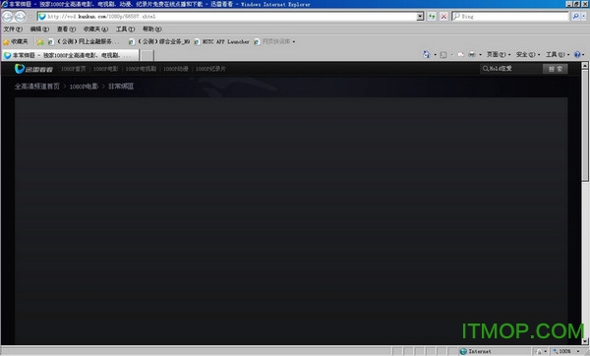Open the Print options dropdown arrow
The image size is (590, 356).
coord(480,55)
